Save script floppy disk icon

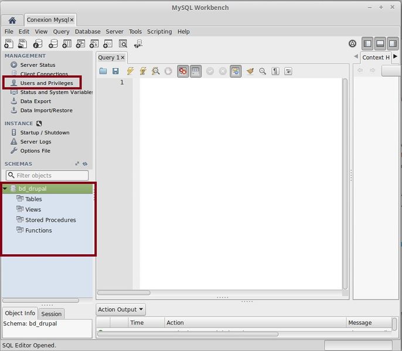(115, 71)
